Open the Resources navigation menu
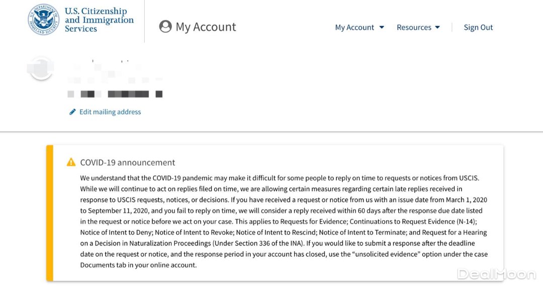This screenshot has height=286, width=543. tap(414, 28)
